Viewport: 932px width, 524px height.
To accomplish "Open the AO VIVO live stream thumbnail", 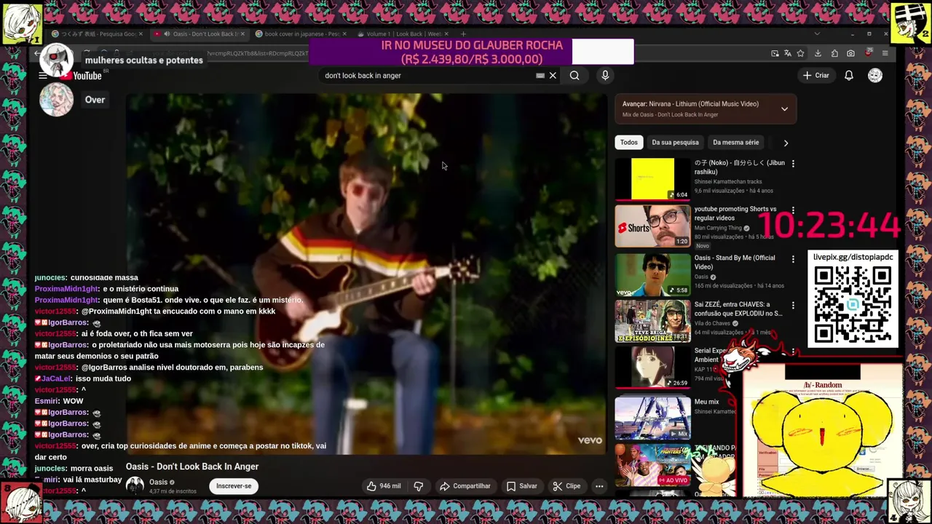I will pos(652,465).
